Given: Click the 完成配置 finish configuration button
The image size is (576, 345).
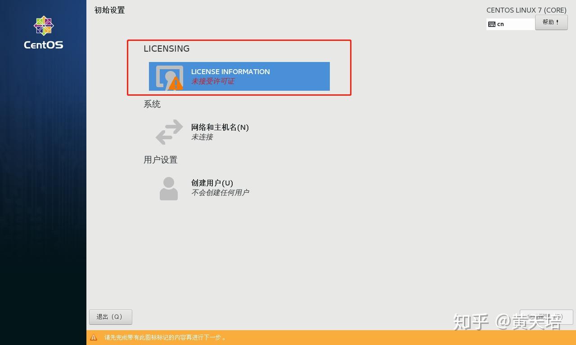Looking at the screenshot, I should tap(546, 317).
